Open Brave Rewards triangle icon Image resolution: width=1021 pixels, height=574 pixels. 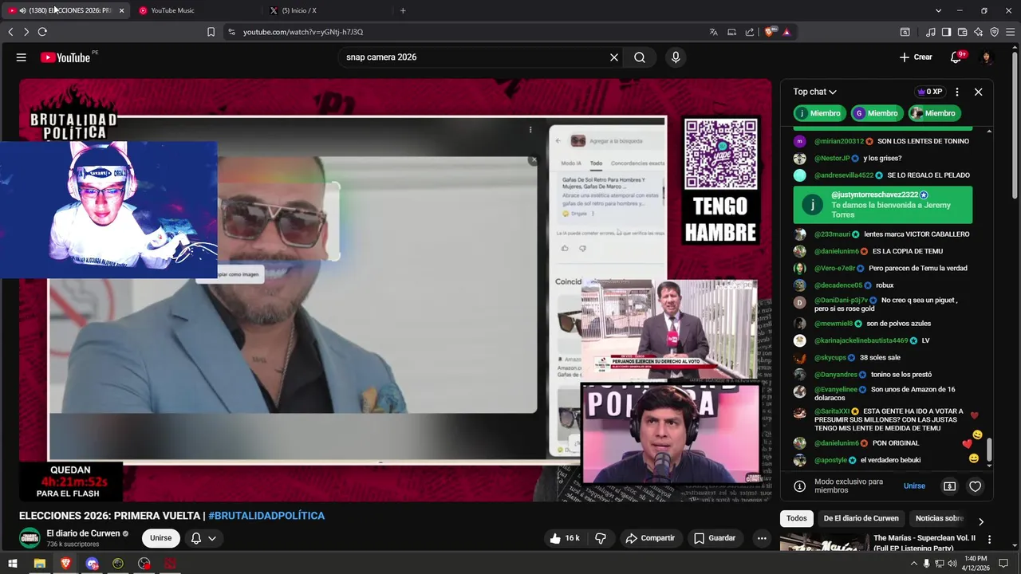point(786,32)
